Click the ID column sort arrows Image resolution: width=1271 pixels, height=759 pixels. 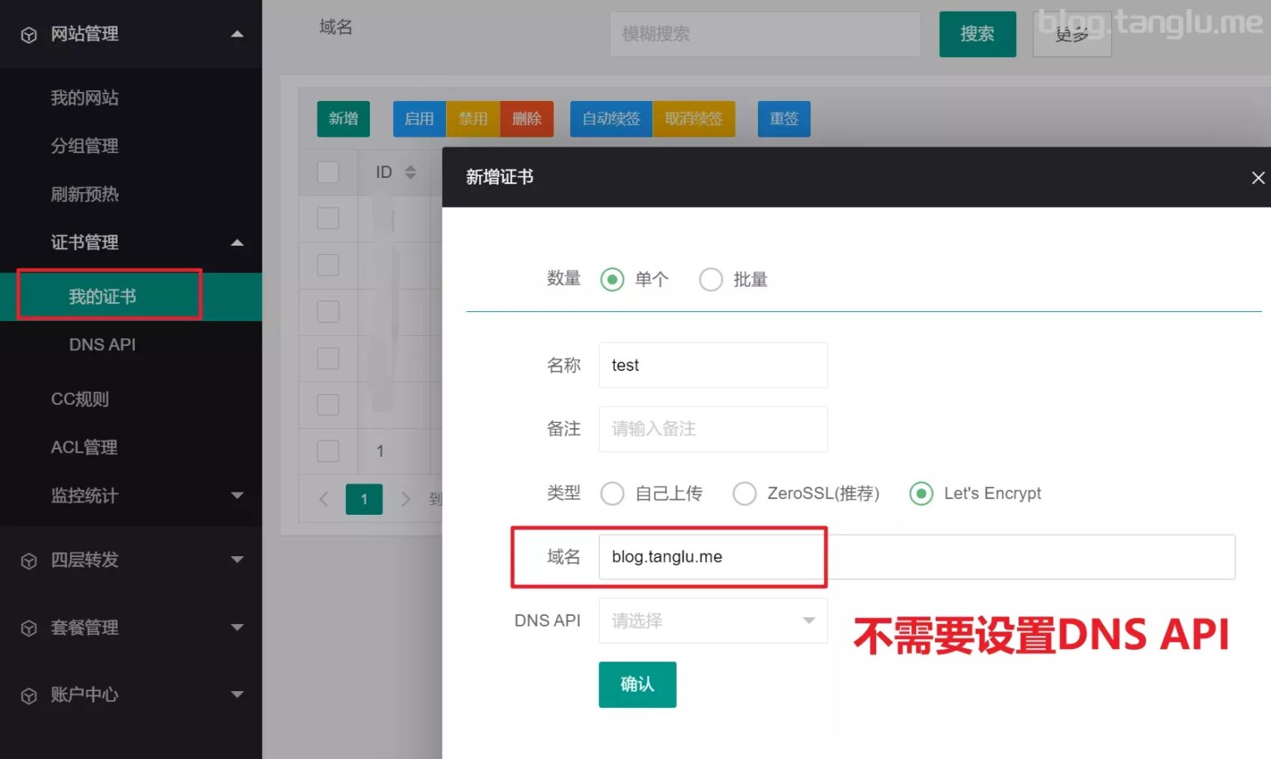click(x=410, y=171)
